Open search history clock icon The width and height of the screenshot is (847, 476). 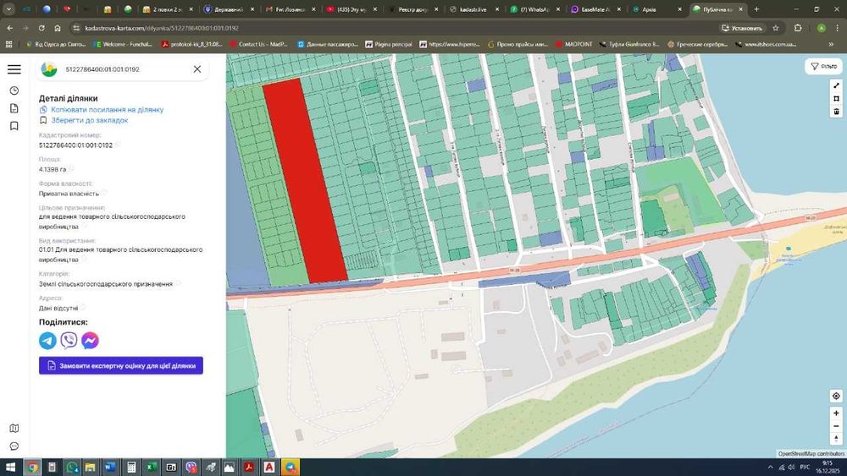14,90
